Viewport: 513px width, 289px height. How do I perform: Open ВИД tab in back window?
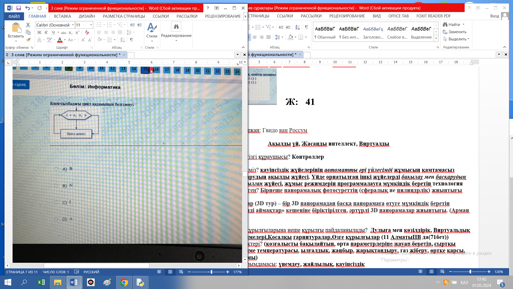376,16
